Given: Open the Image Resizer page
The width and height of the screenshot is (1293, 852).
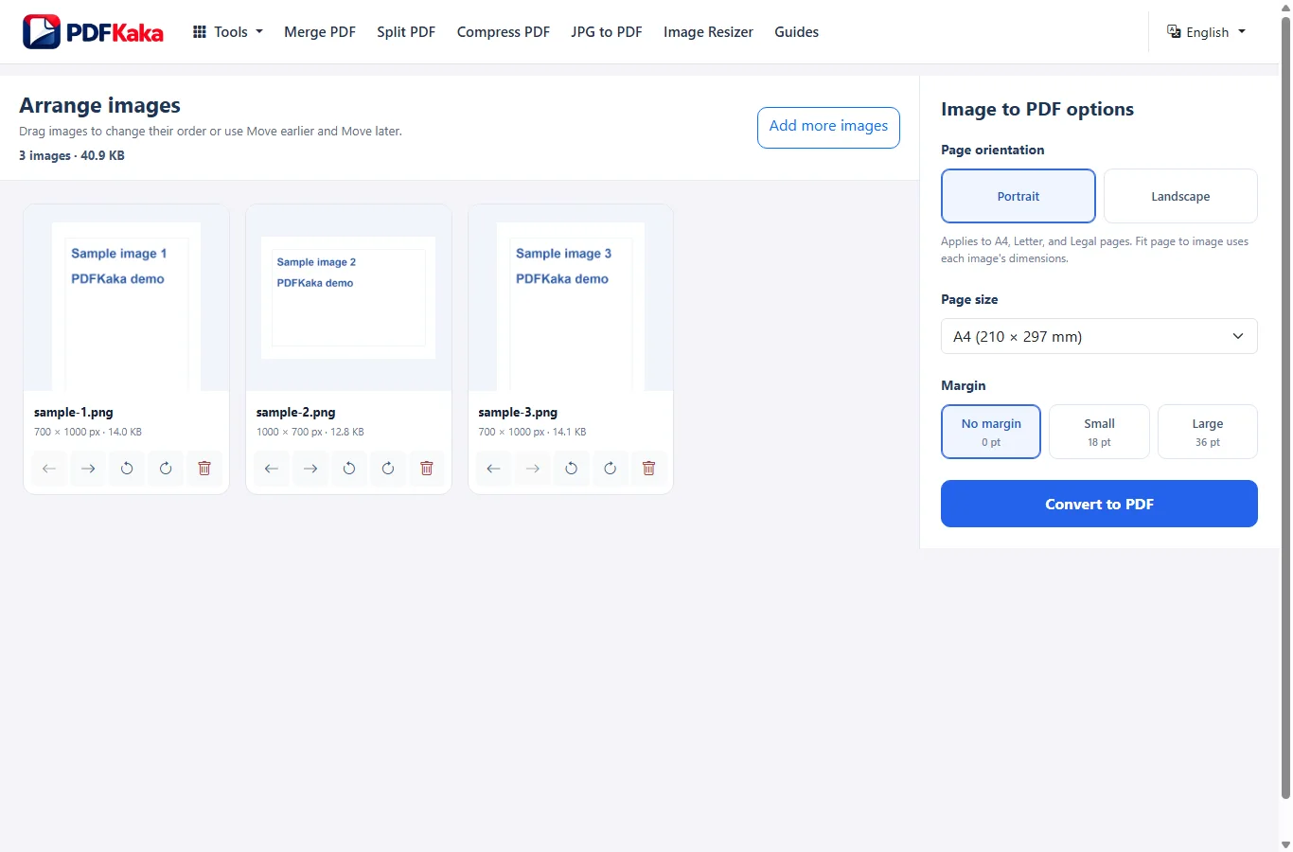Looking at the screenshot, I should click(708, 32).
